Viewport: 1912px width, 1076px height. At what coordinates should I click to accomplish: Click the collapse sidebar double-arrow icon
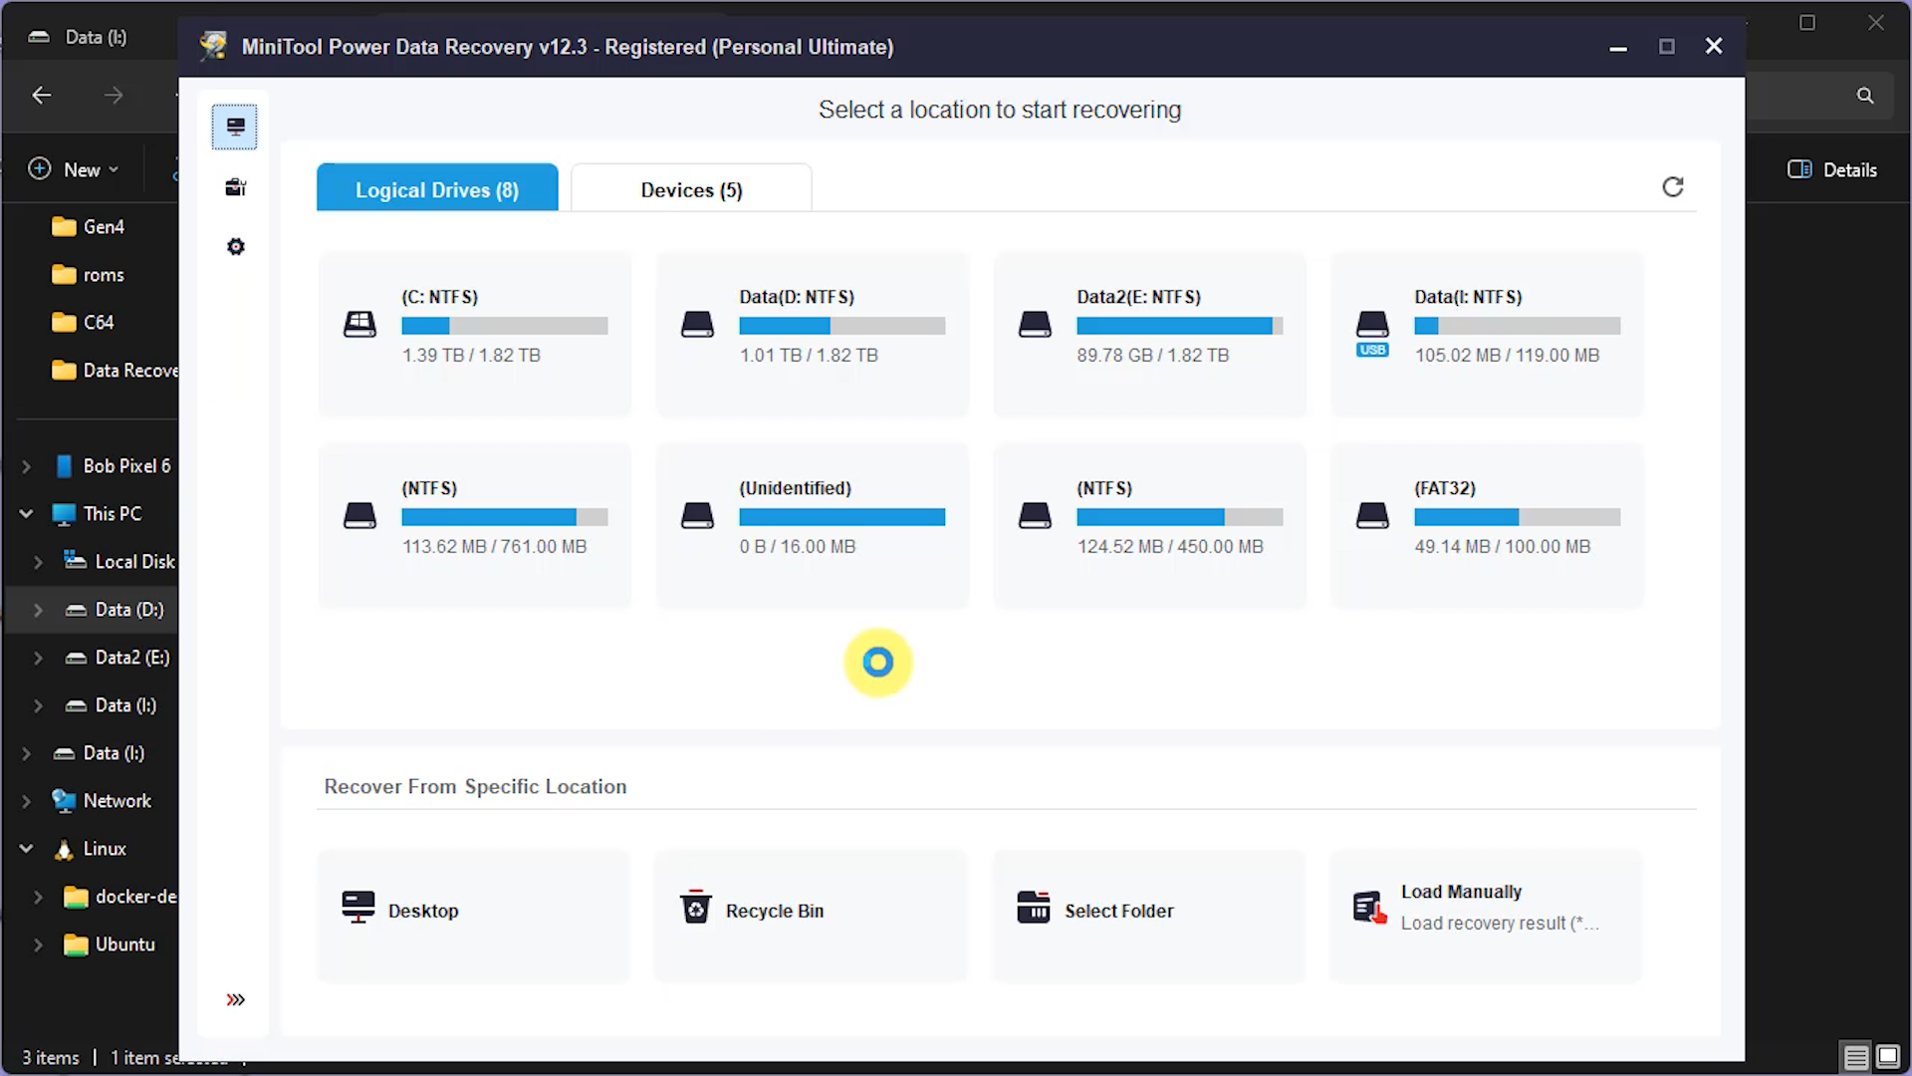[x=235, y=998]
